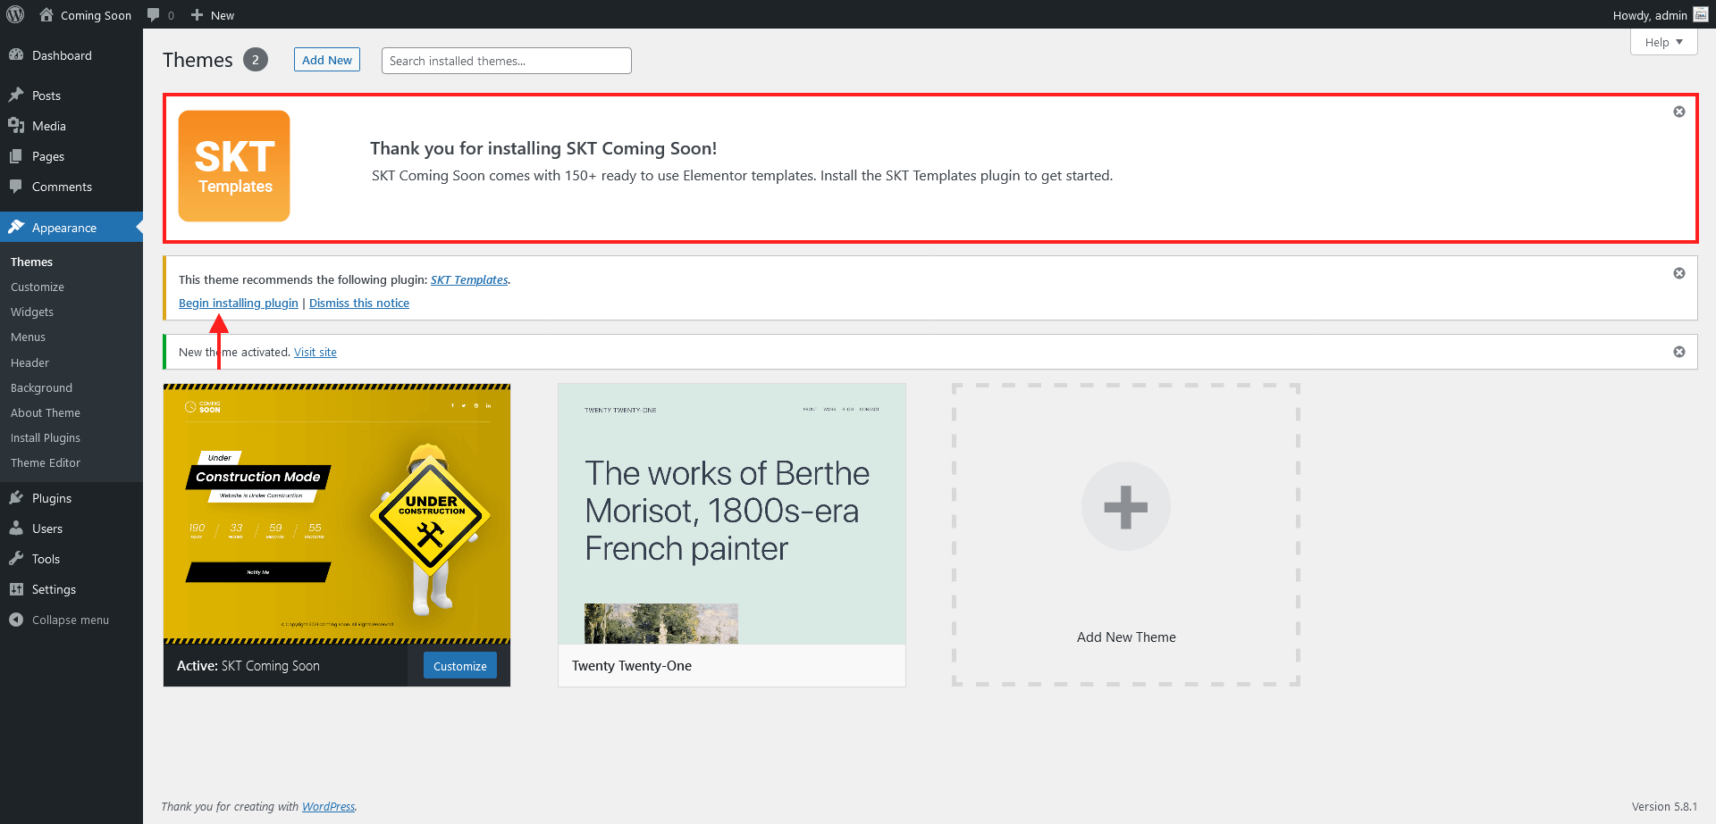Viewport: 1716px width, 824px height.
Task: Open Media menu item
Action: (71, 126)
